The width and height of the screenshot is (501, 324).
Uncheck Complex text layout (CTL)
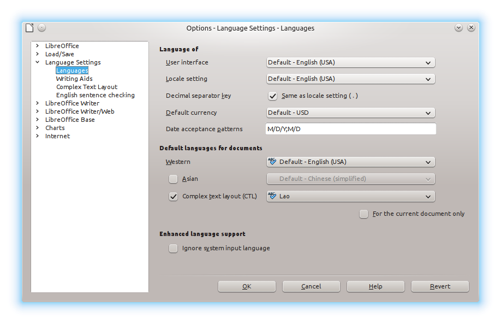(173, 196)
